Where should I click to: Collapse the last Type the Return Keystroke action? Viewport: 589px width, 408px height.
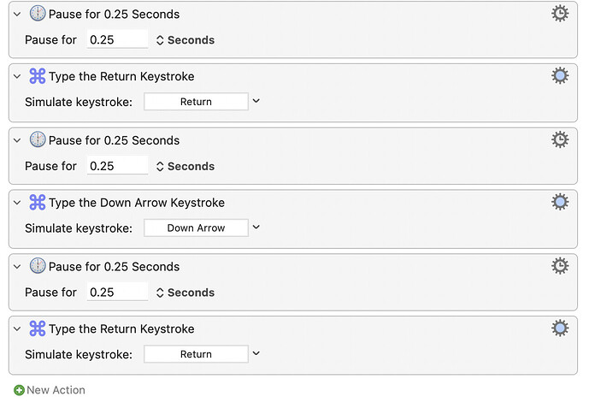pos(17,329)
